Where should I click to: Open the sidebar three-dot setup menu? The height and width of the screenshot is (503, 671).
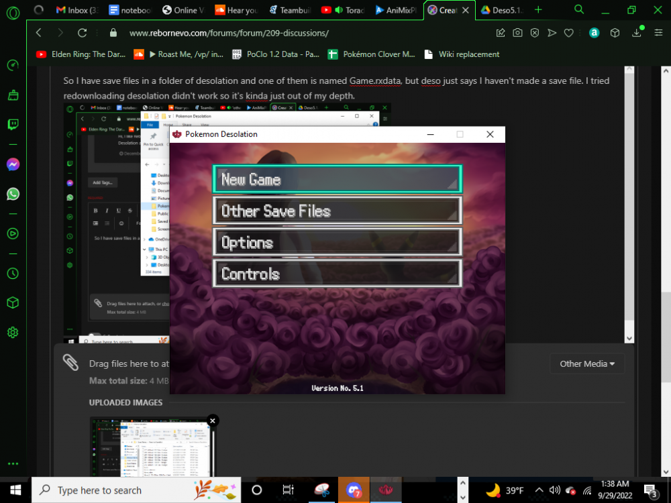[x=13, y=463]
